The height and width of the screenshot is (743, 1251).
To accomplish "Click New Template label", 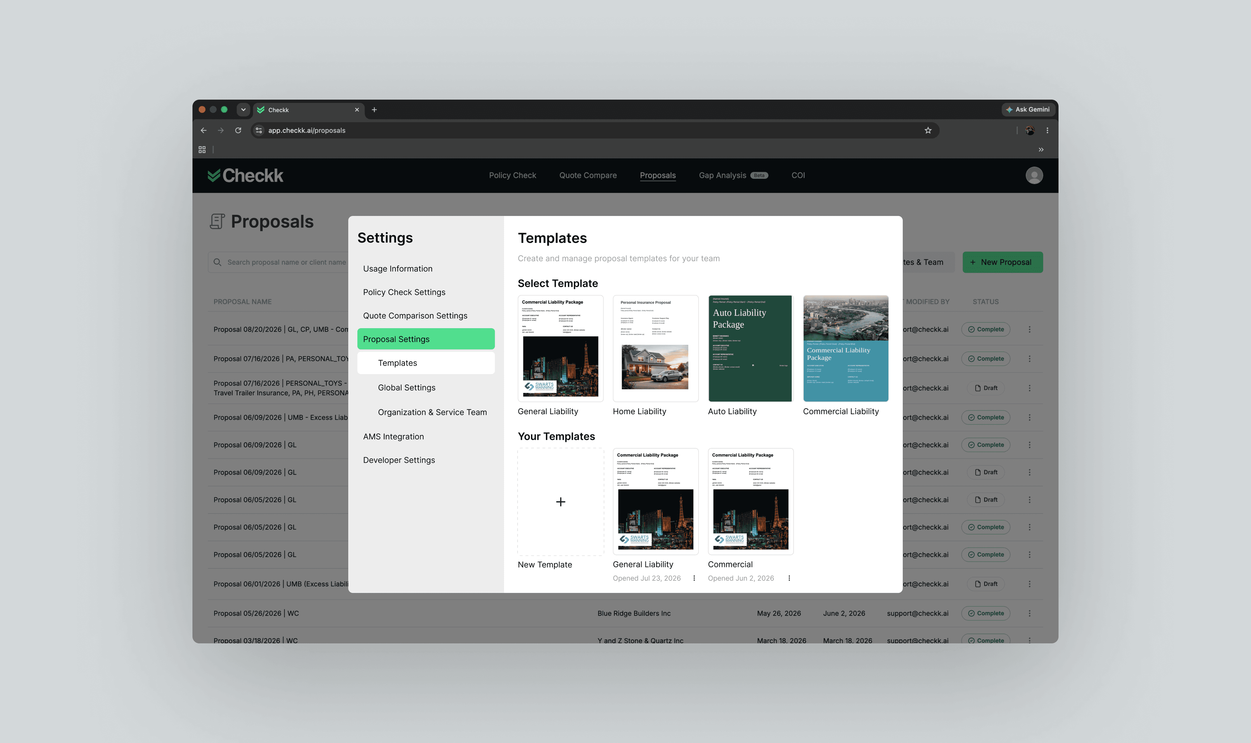I will point(544,565).
